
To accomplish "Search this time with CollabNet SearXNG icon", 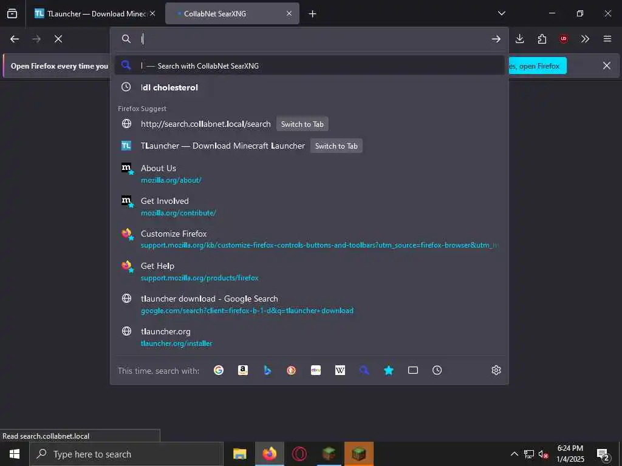I will (364, 370).
